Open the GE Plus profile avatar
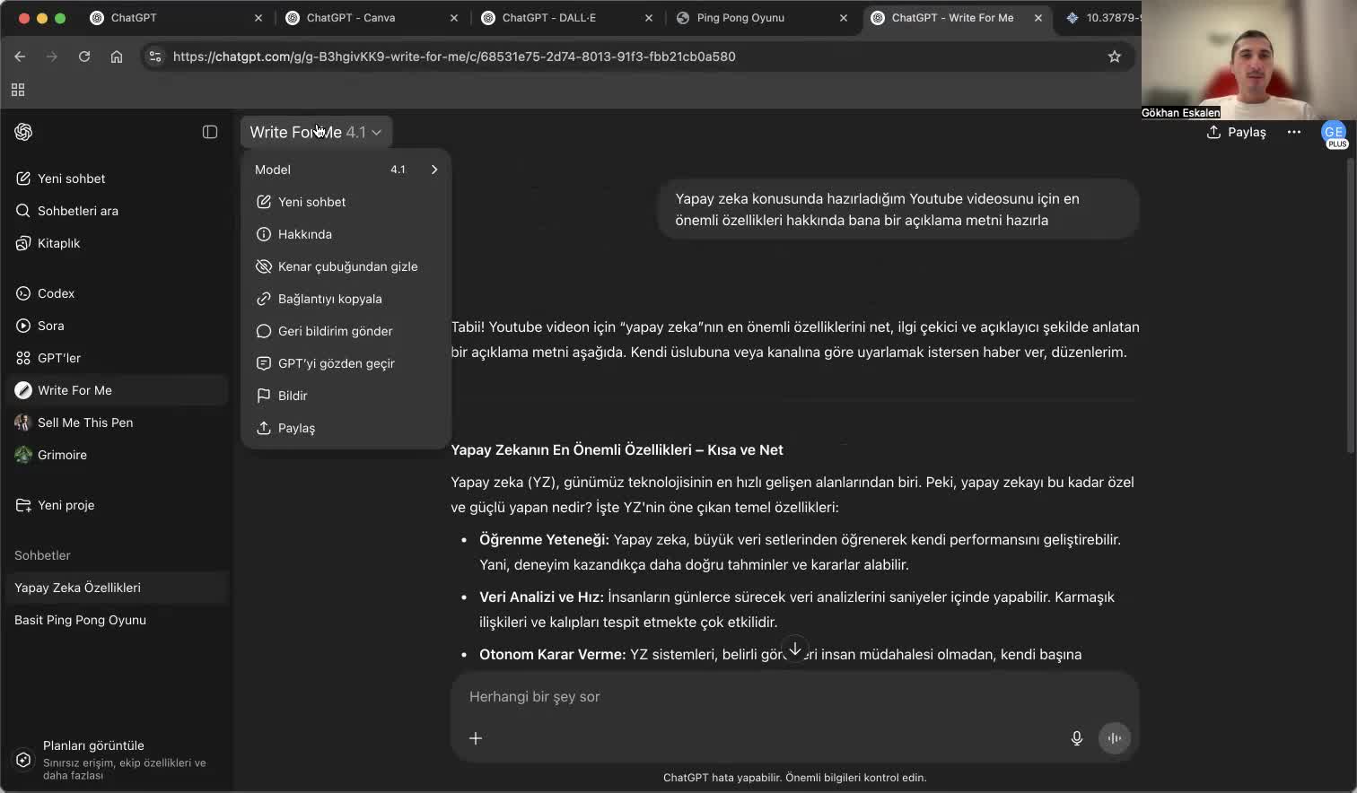The image size is (1357, 793). coord(1334,134)
